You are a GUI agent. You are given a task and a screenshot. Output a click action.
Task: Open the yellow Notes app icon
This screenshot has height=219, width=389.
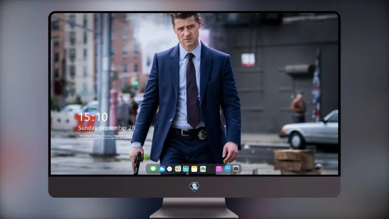(195, 169)
